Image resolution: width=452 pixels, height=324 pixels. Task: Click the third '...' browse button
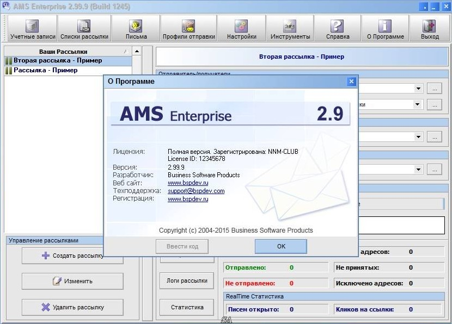[x=435, y=137]
